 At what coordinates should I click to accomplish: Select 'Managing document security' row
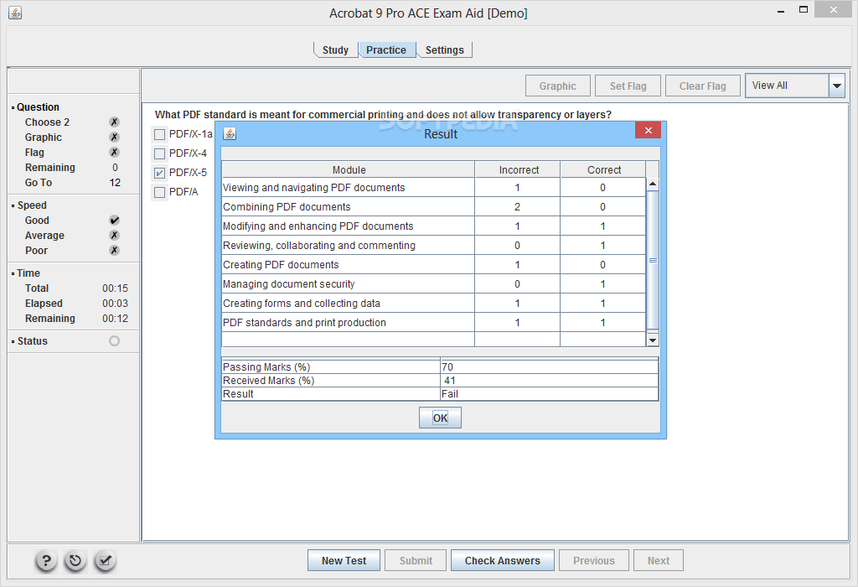pyautogui.click(x=434, y=283)
